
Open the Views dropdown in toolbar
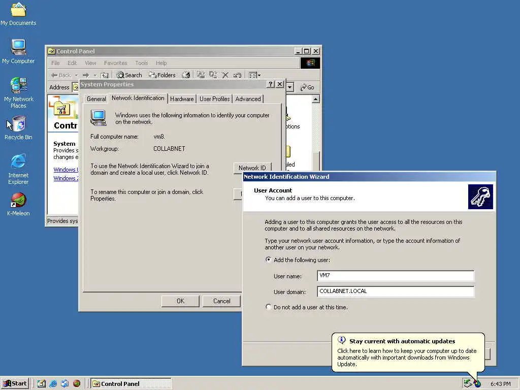[254, 75]
